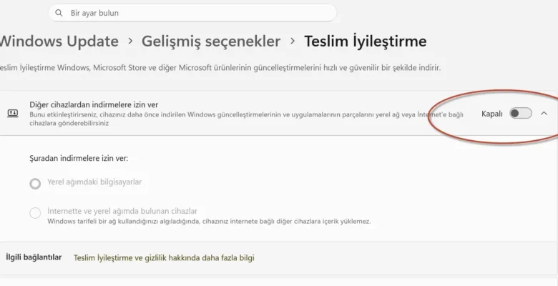The width and height of the screenshot is (558, 286).
Task: Click the Teslim İyileştirme breadcrumb title
Action: (x=365, y=41)
